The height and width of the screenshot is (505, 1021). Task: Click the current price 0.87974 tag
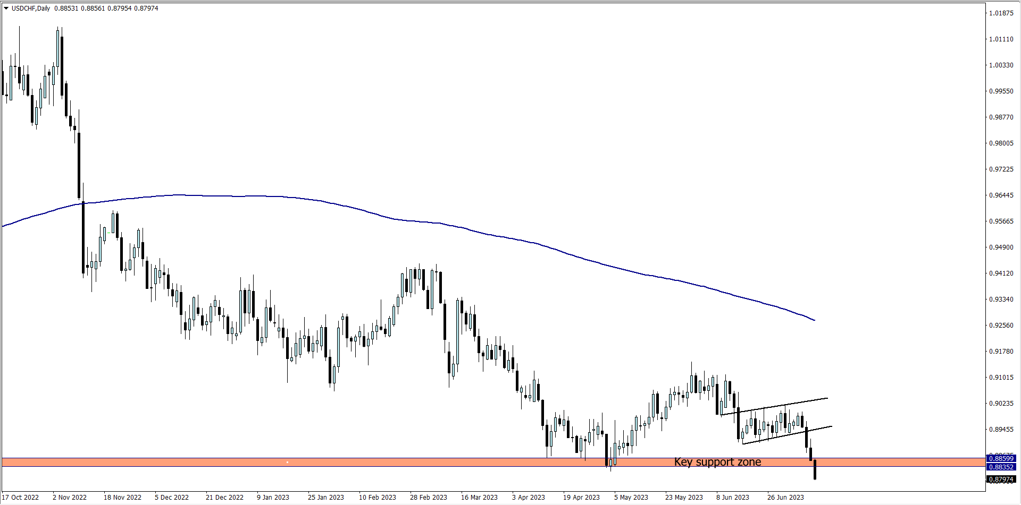pyautogui.click(x=1001, y=480)
